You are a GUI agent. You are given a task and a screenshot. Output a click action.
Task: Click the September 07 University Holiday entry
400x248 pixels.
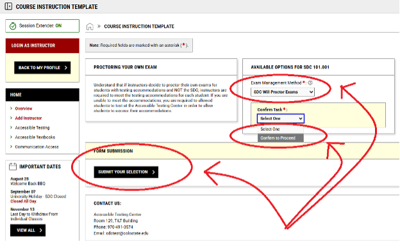coord(38,196)
